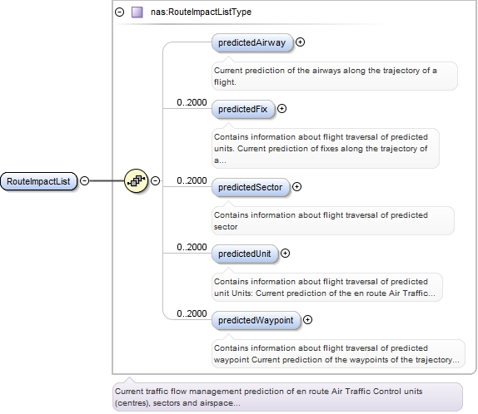Select the predictedUnit element node
478x414 pixels.
(245, 254)
